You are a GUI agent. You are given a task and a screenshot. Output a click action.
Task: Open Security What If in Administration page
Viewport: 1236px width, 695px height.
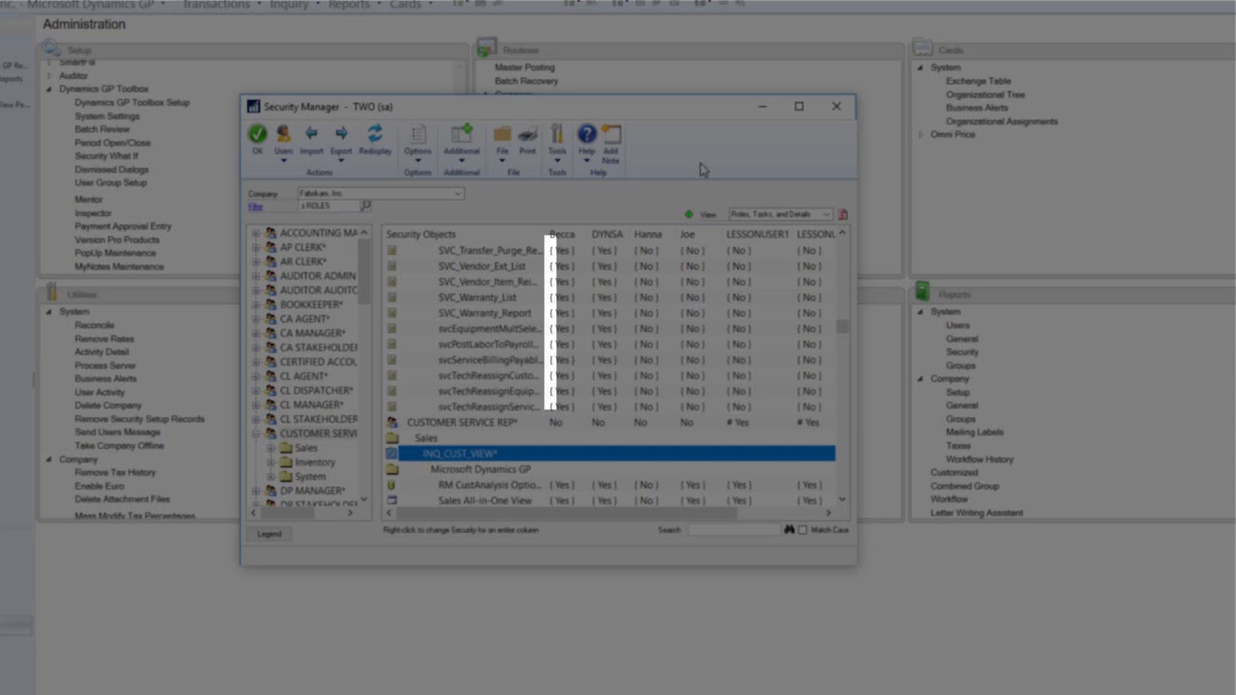(x=106, y=156)
